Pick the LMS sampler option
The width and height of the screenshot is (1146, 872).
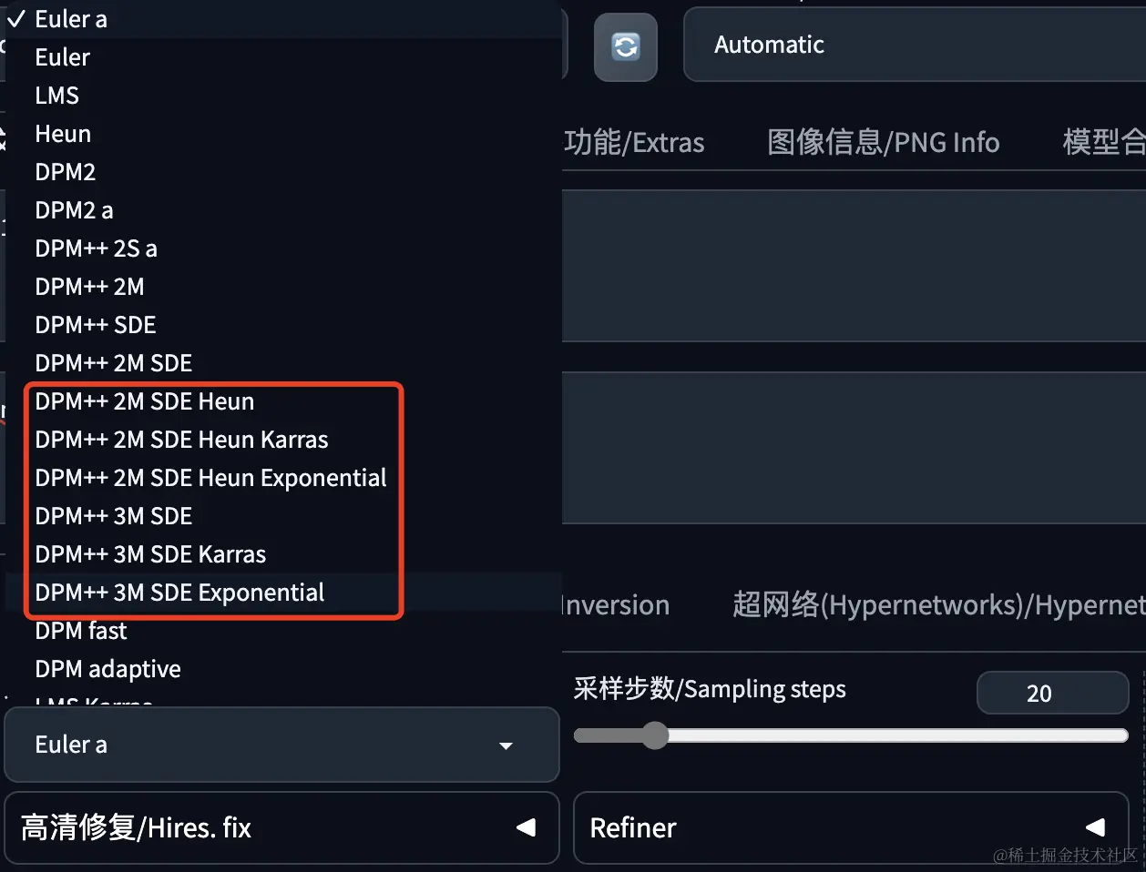[x=56, y=95]
